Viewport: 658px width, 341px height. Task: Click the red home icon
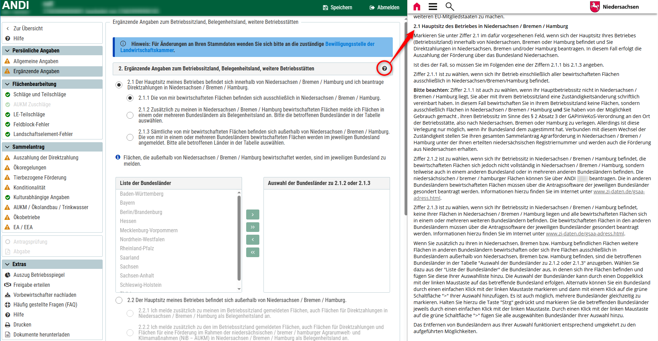[417, 7]
